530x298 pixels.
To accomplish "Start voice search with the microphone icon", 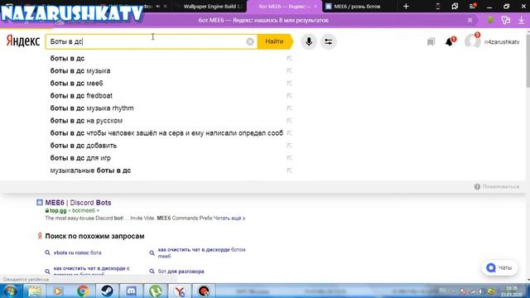I will [309, 41].
